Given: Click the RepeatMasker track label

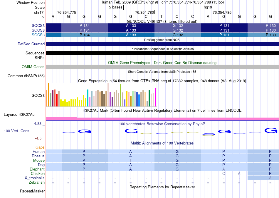Looking at the screenshot, I should point(32,191).
